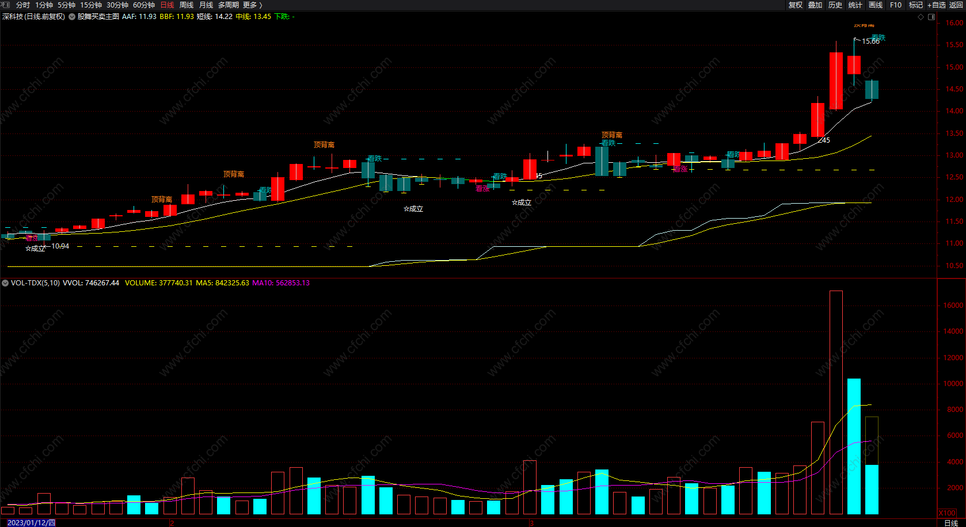
Task: Click the 日线 label at bottom-right corner
Action: tap(951, 522)
